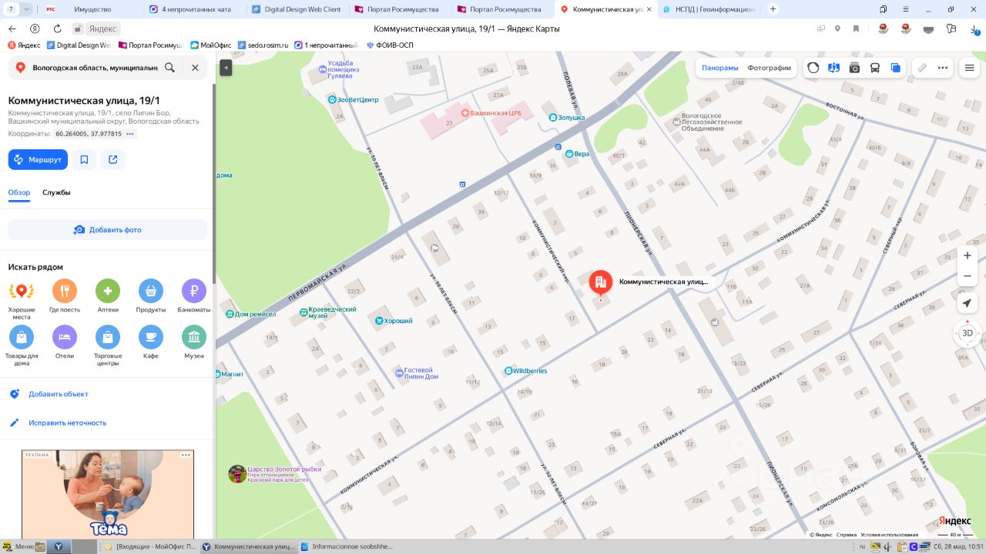Click the red Коммунистическая улица map pin

click(601, 284)
